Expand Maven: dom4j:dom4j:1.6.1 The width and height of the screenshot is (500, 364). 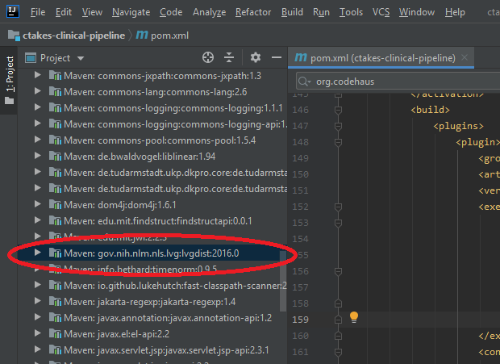pos(37,204)
